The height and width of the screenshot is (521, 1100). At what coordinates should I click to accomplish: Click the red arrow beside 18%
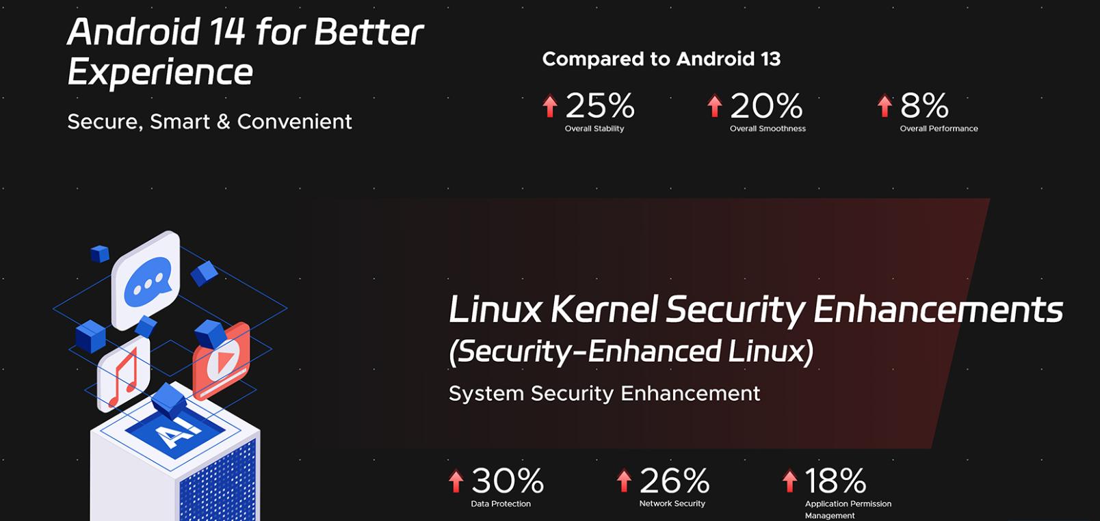click(x=790, y=481)
